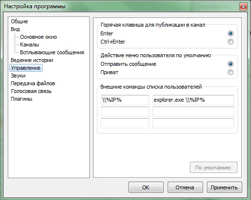
Task: Open the Общие settings section
Action: pos(19,21)
